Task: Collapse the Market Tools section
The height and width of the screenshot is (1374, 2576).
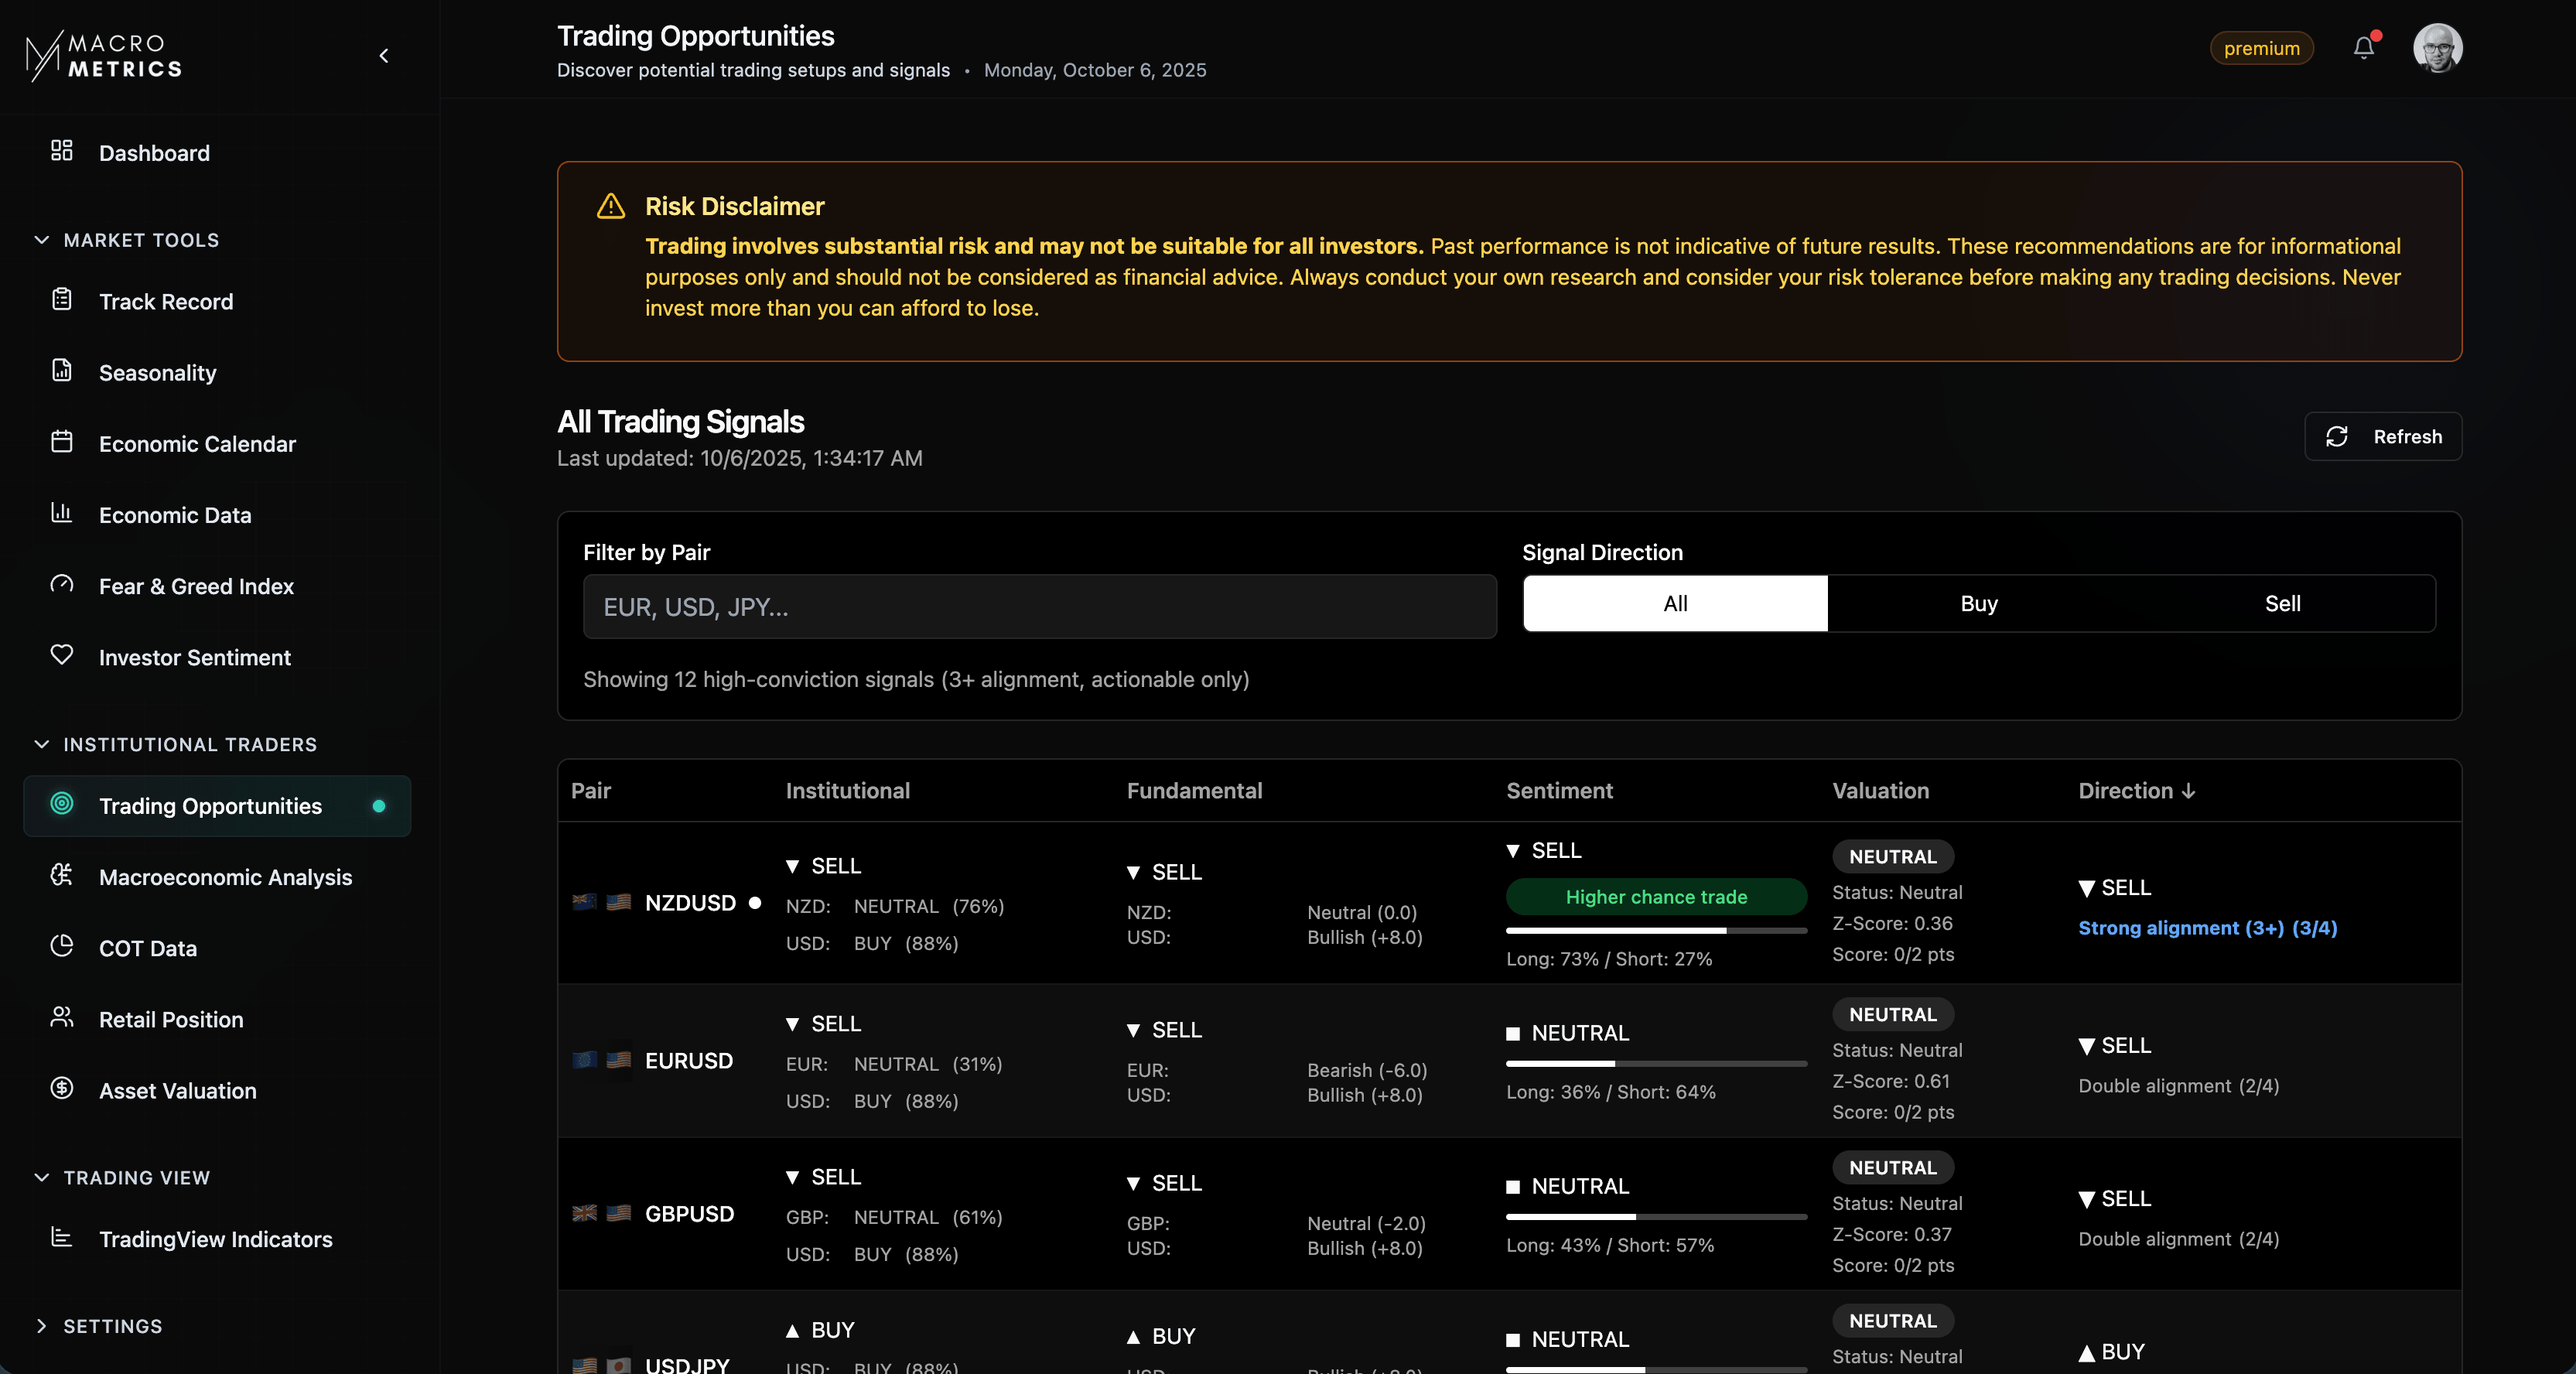Action: point(42,240)
